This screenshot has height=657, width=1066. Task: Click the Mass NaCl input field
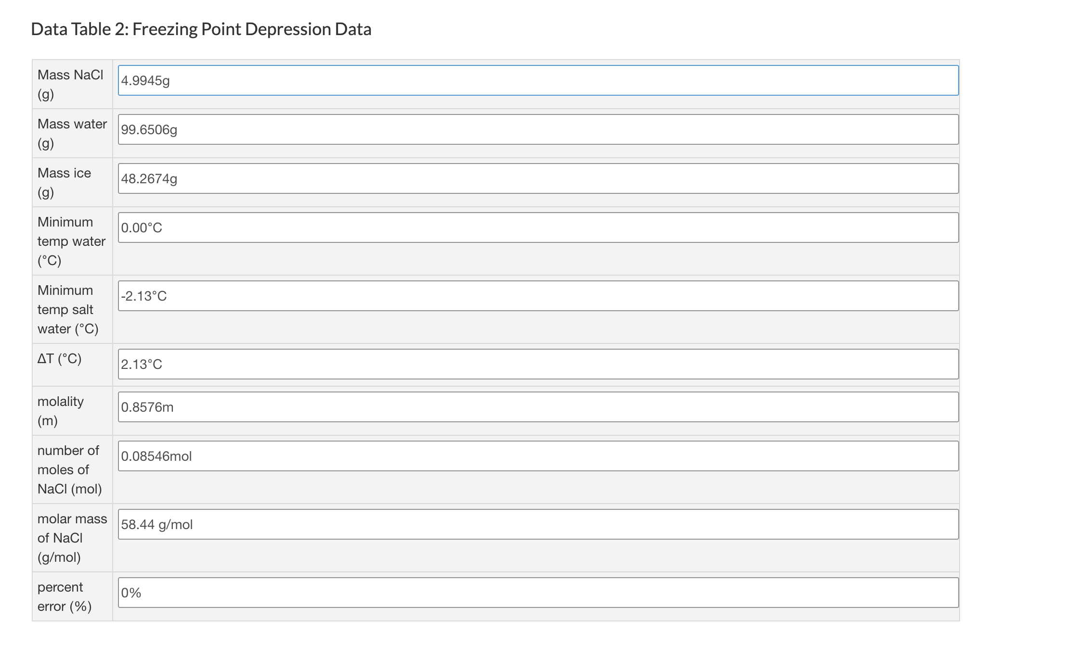click(x=538, y=80)
